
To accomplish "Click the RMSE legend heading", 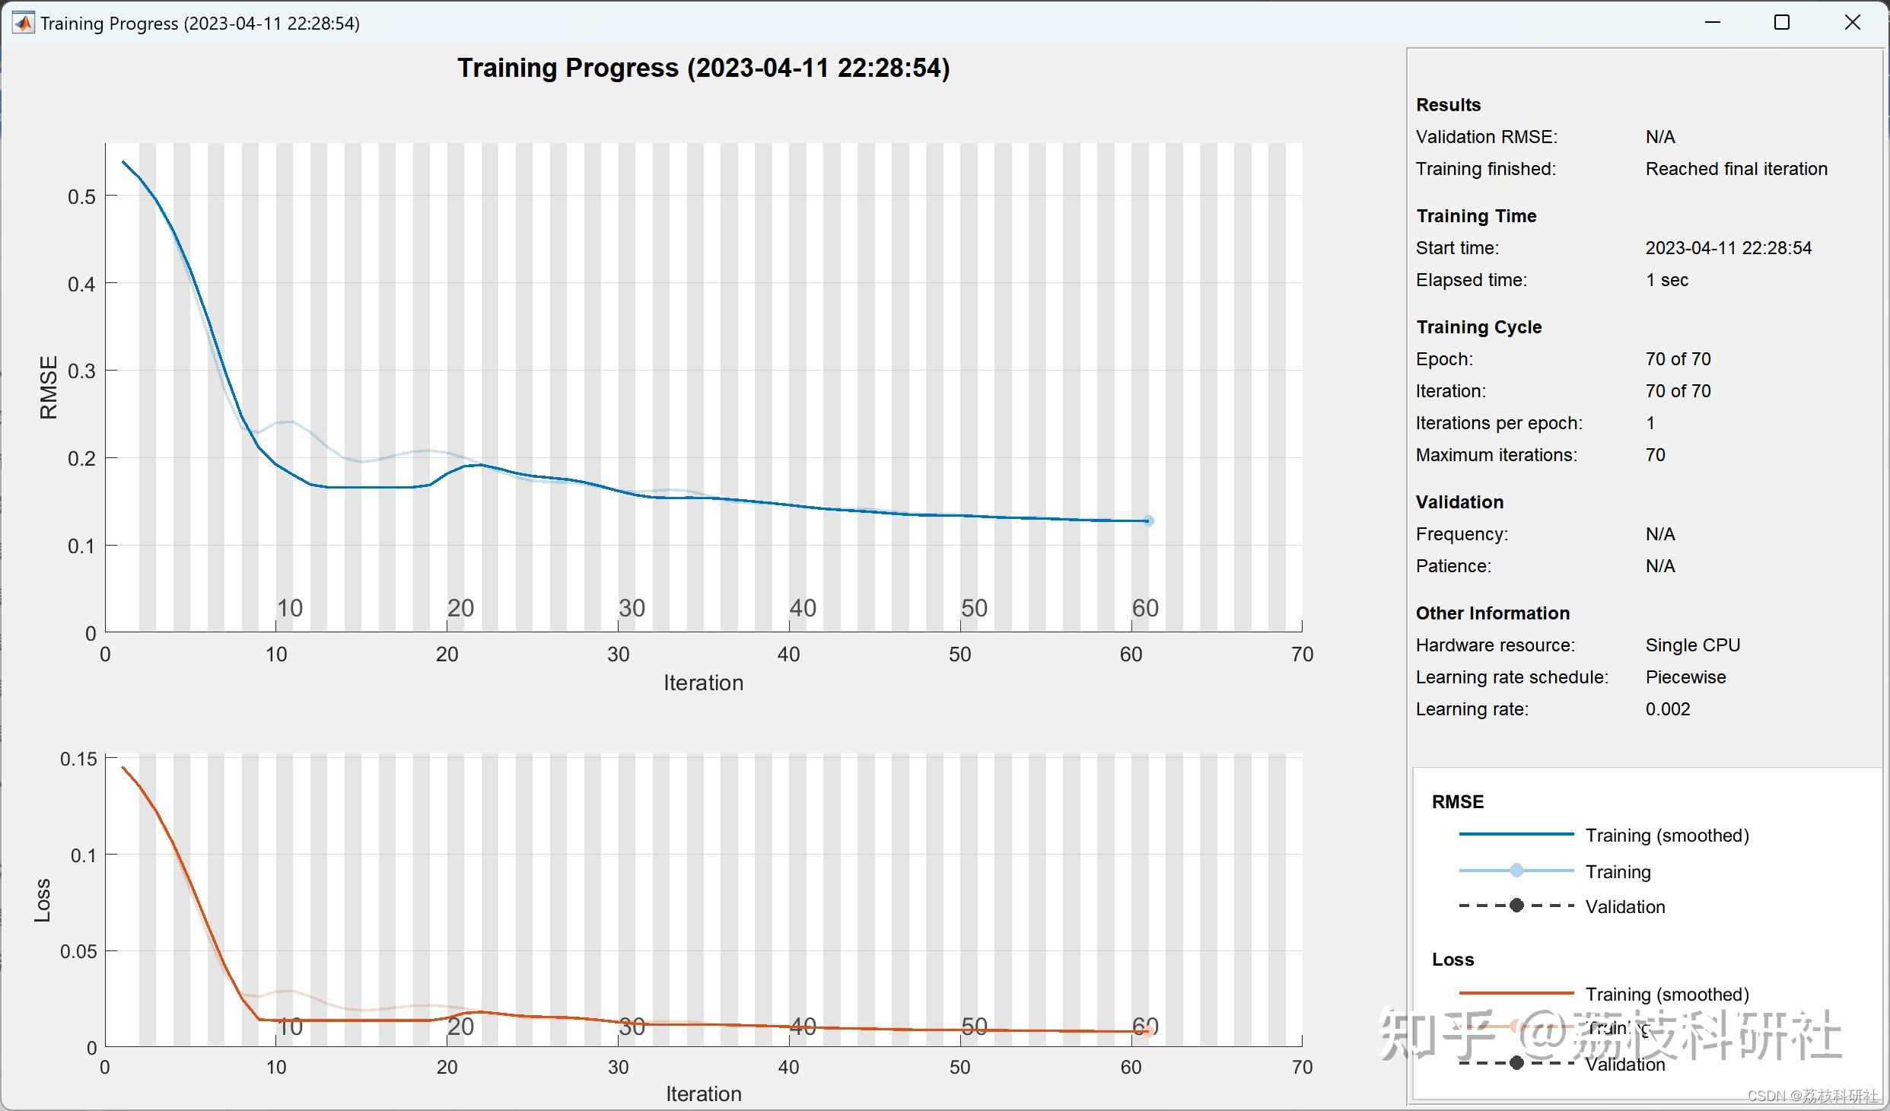I will (1457, 802).
